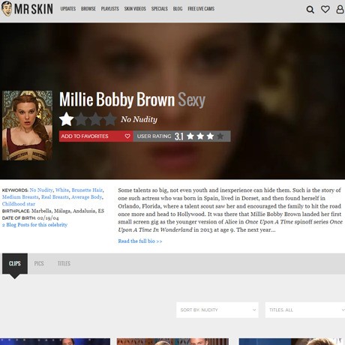The width and height of the screenshot is (345, 345).
Task: Open the user account icon
Action: (340, 9)
